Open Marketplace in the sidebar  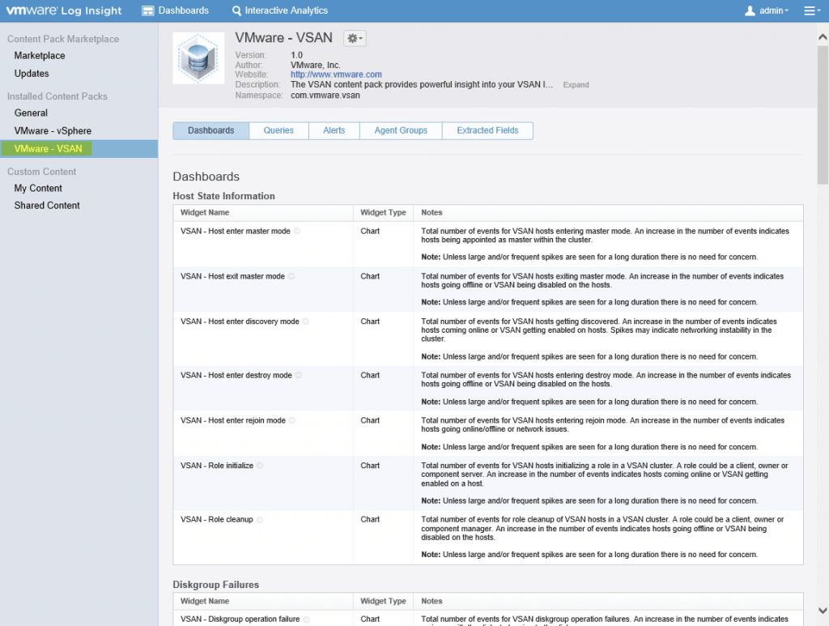(40, 56)
